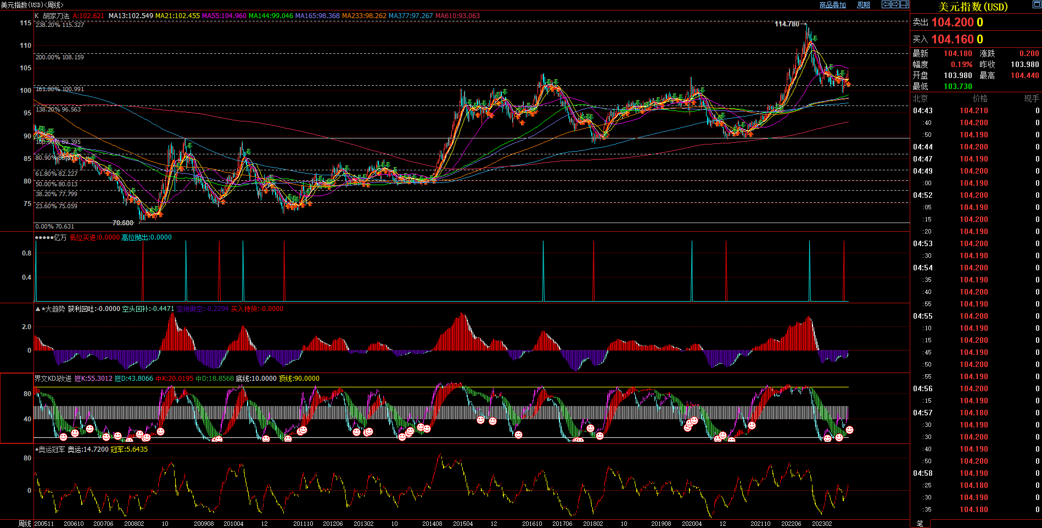Click the MA610 red legend label
1042x528 pixels.
point(457,16)
